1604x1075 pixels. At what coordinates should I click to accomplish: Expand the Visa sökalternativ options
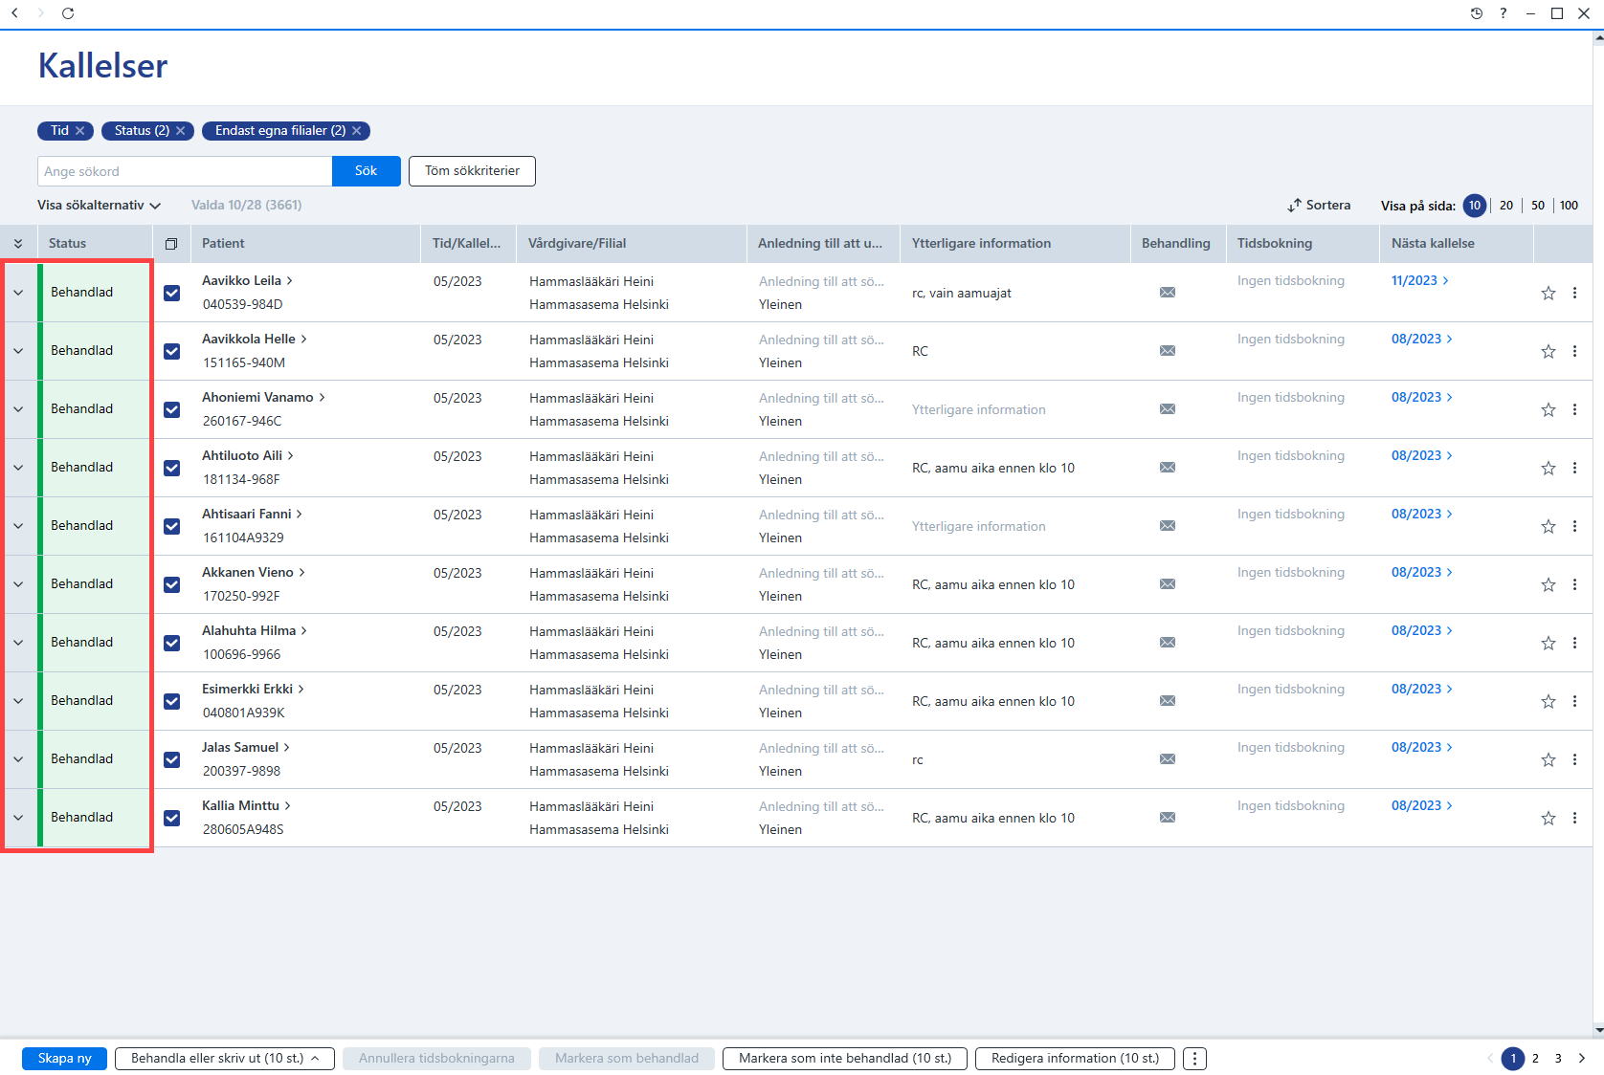click(99, 206)
